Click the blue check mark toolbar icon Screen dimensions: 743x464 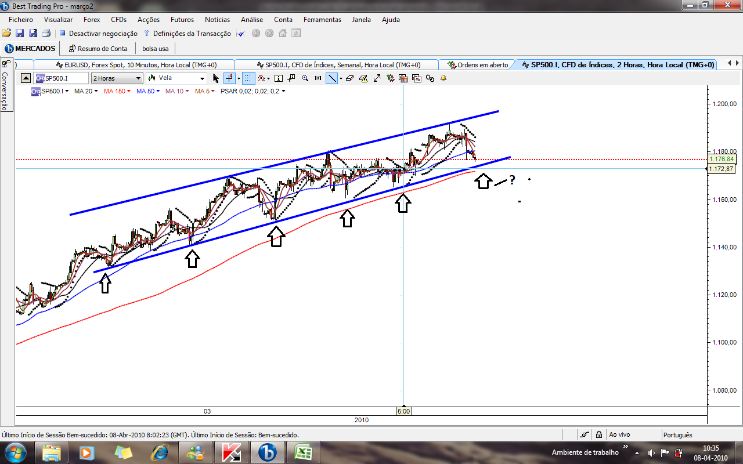click(241, 34)
